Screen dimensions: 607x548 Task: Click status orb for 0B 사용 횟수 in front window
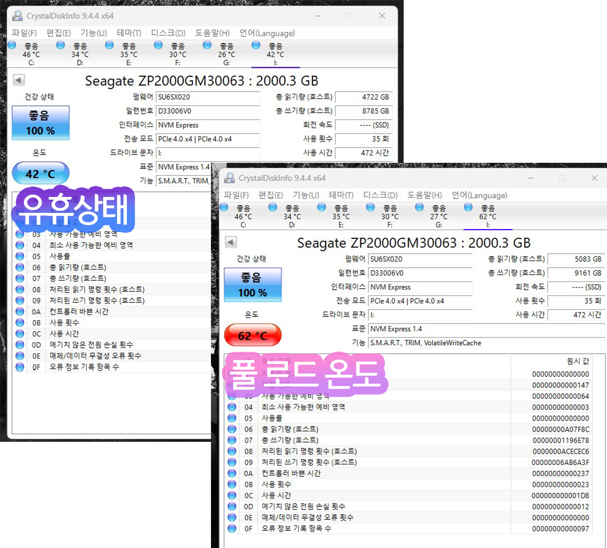pos(232,484)
